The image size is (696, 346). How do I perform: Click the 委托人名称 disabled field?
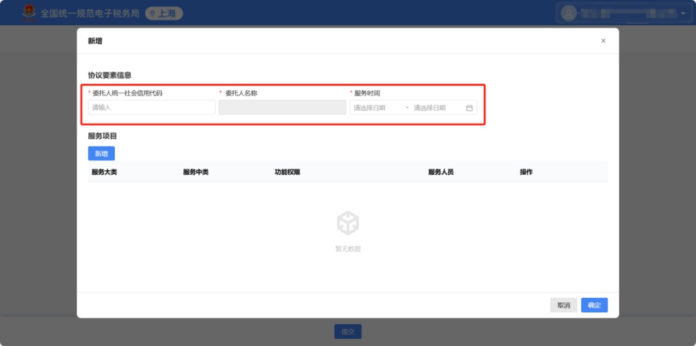[282, 108]
